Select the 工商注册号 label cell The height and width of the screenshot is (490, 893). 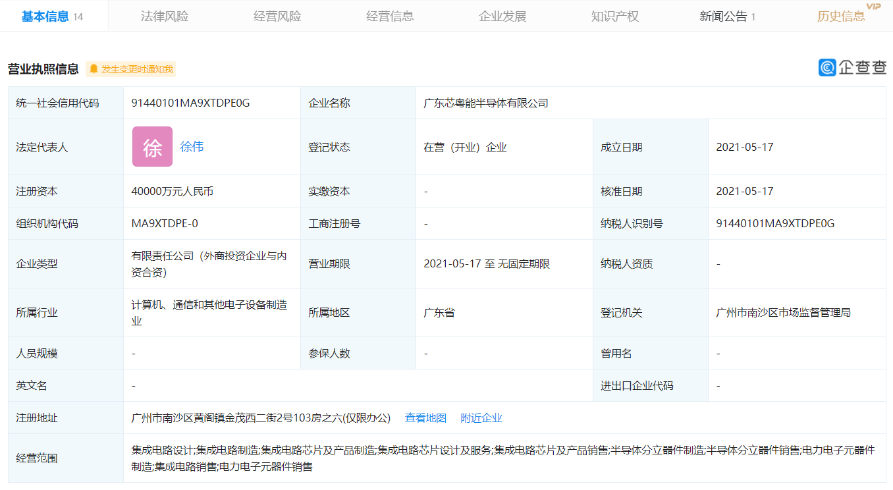point(358,223)
